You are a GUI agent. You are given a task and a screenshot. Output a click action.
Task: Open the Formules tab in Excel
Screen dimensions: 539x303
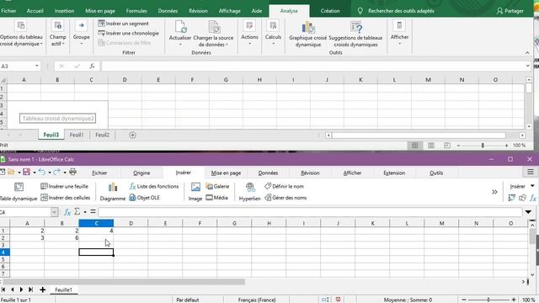click(136, 11)
